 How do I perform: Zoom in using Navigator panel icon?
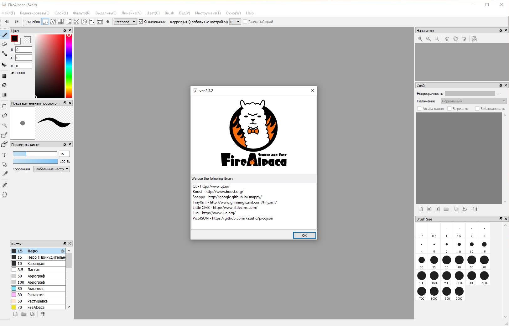[x=420, y=39]
